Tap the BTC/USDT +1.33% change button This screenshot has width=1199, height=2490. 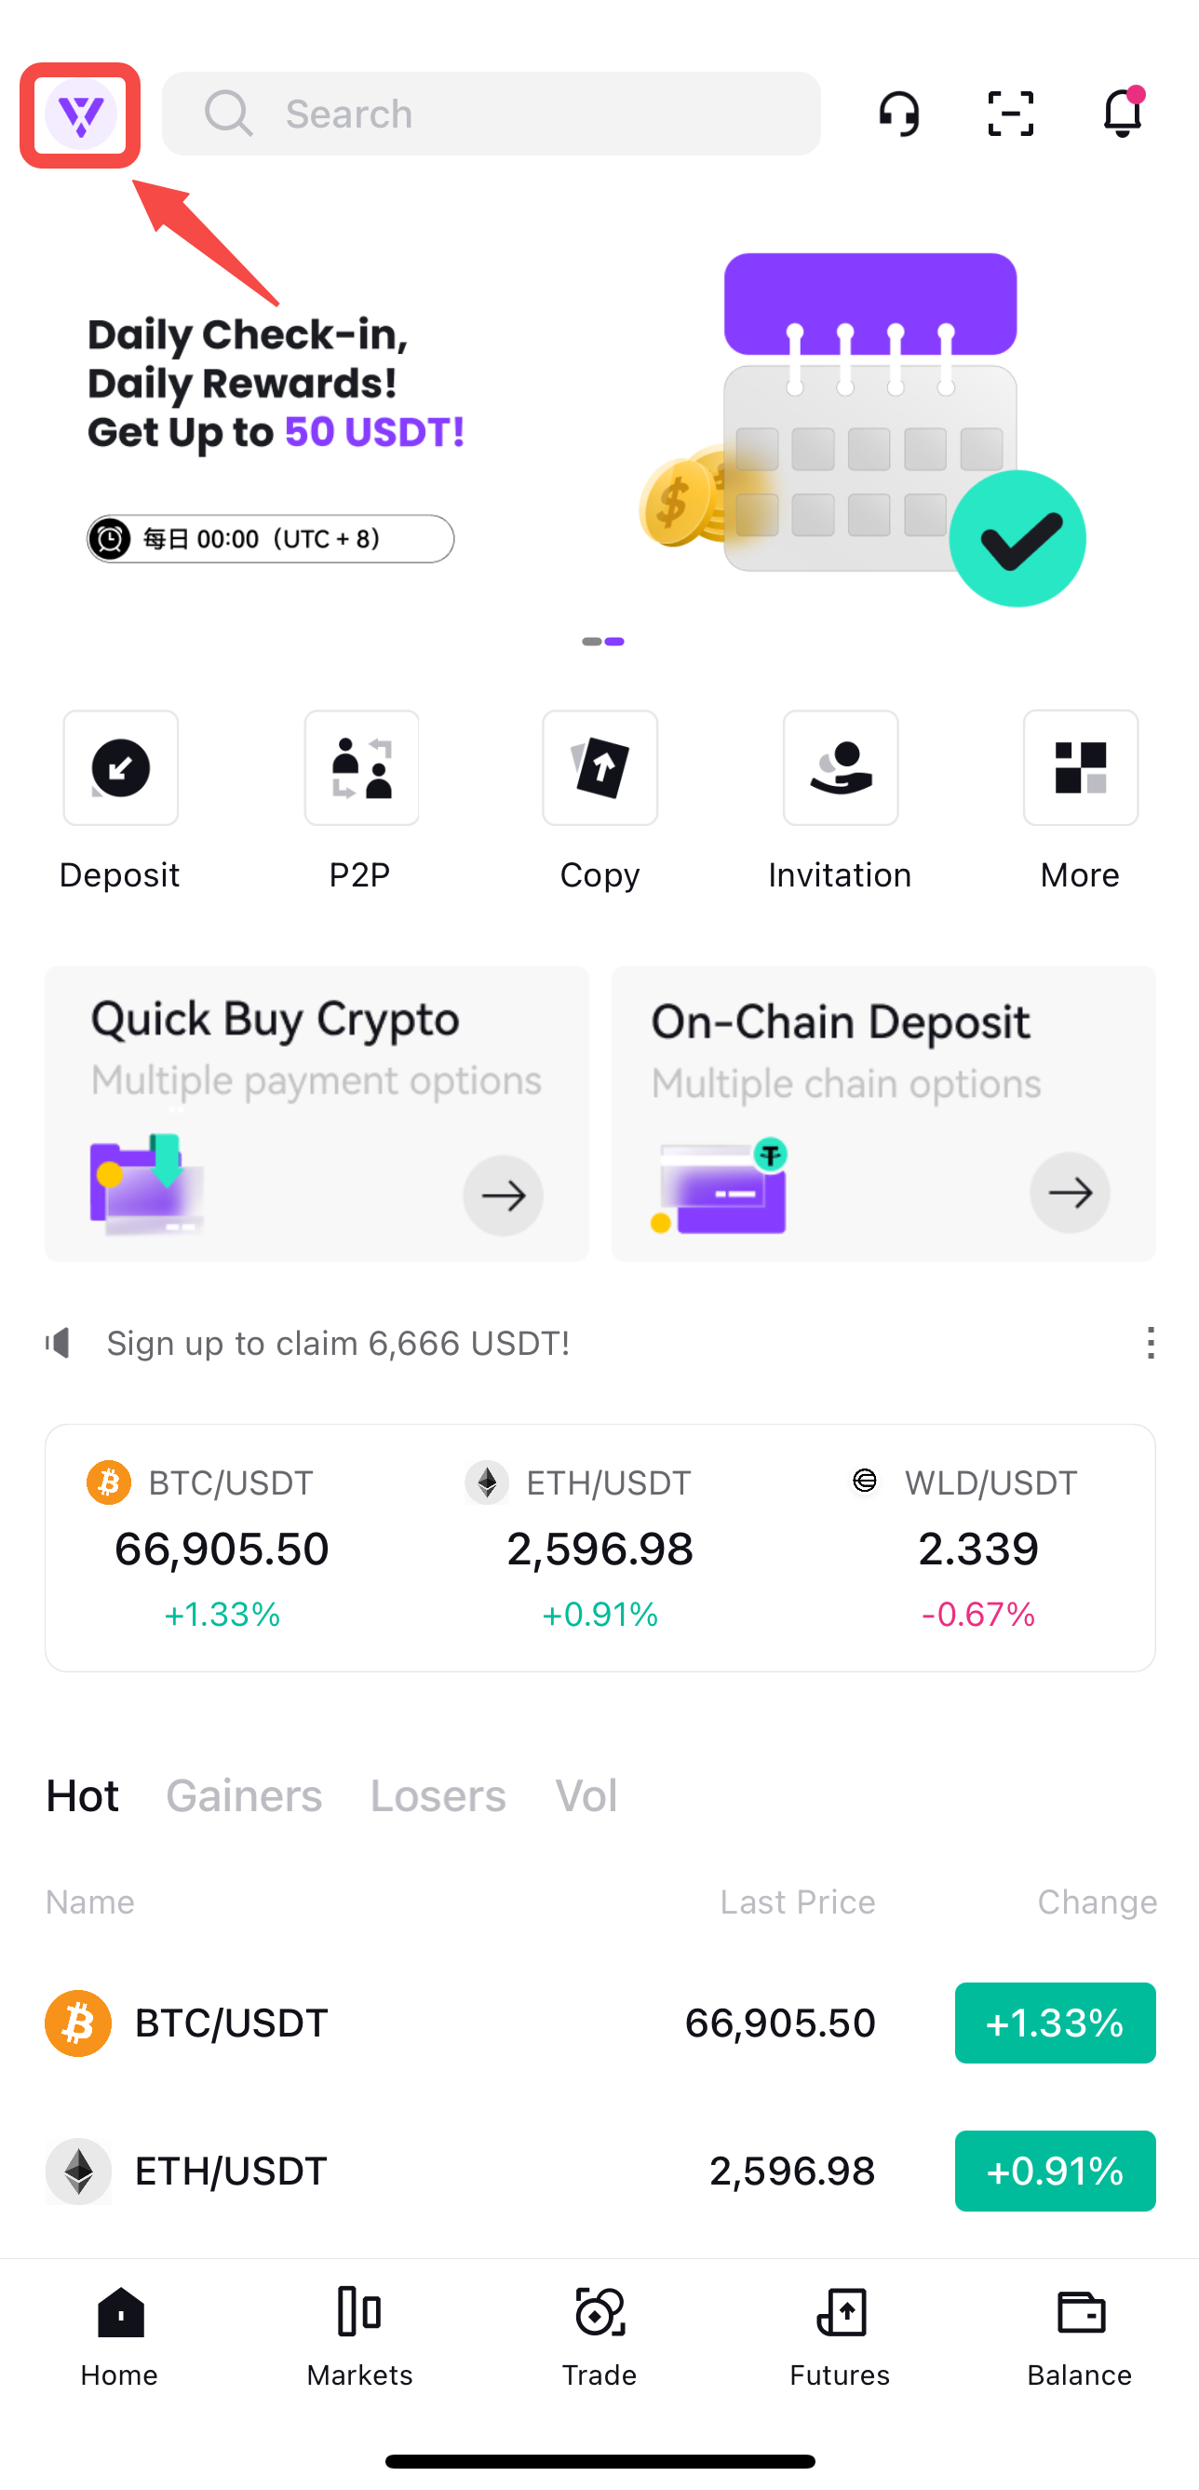pyautogui.click(x=1055, y=2023)
